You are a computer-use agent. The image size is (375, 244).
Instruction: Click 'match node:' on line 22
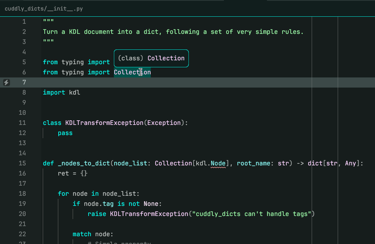pyautogui.click(x=93, y=234)
